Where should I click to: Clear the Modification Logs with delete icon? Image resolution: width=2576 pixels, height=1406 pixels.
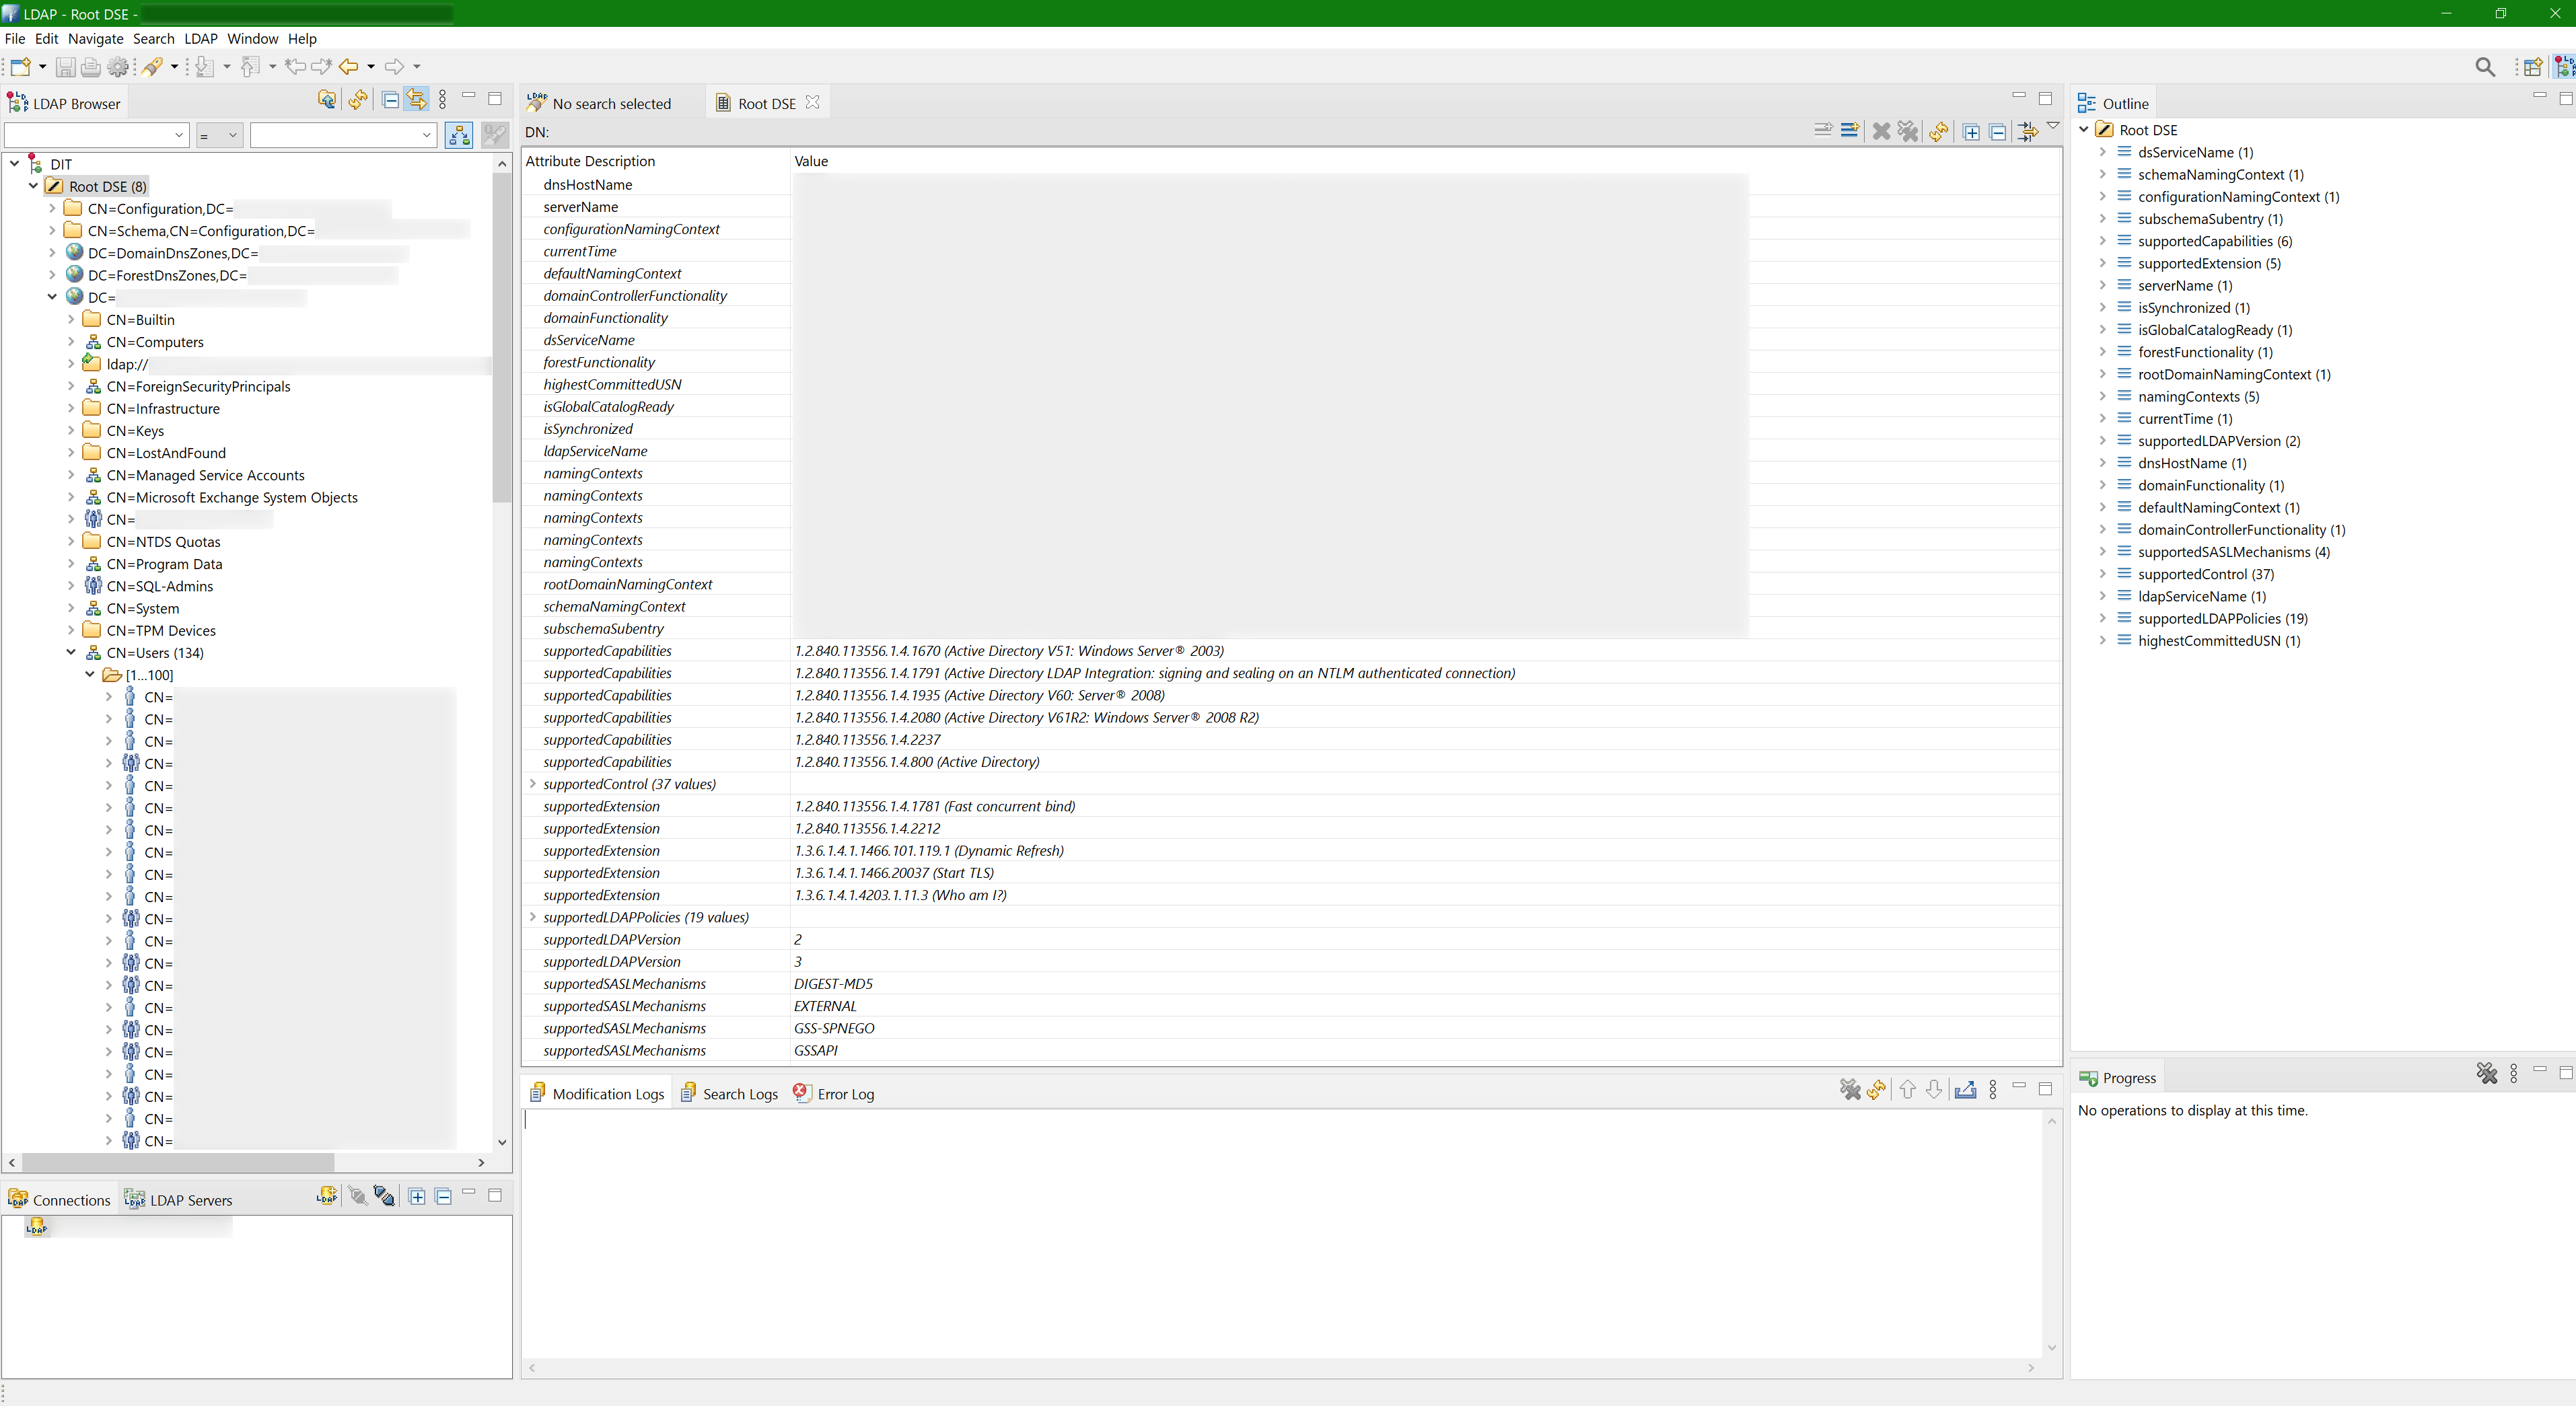1850,1090
